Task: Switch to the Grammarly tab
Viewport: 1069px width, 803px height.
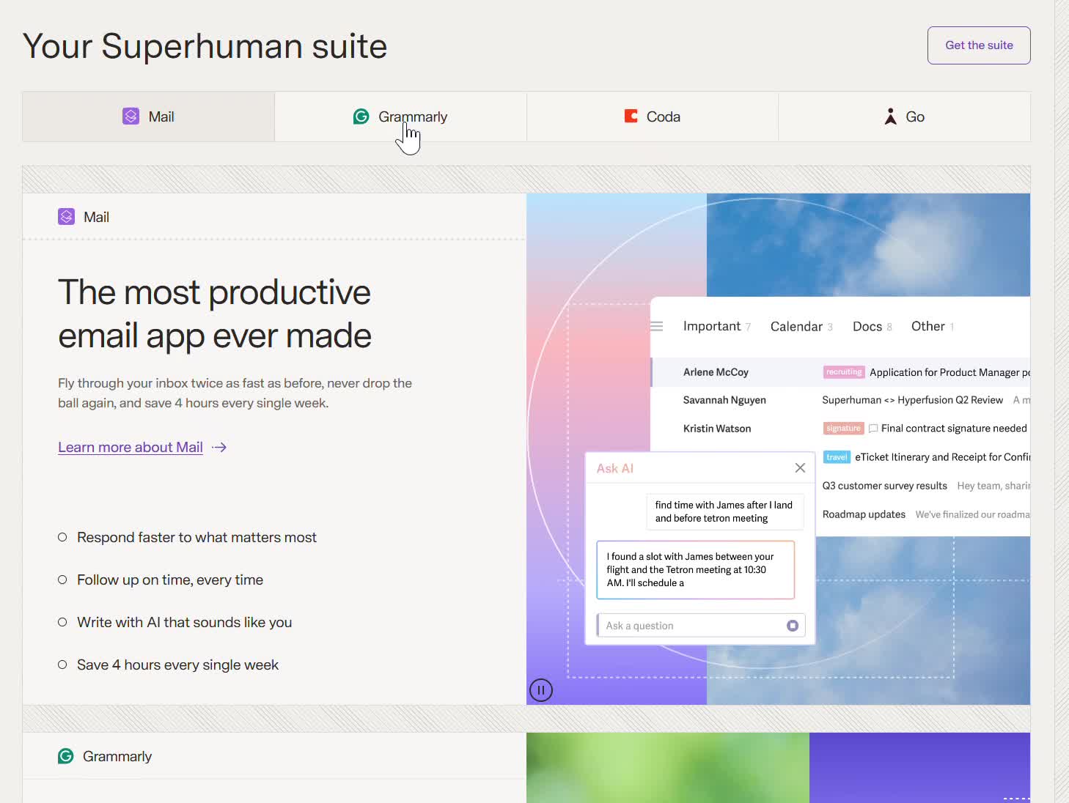Action: click(400, 116)
